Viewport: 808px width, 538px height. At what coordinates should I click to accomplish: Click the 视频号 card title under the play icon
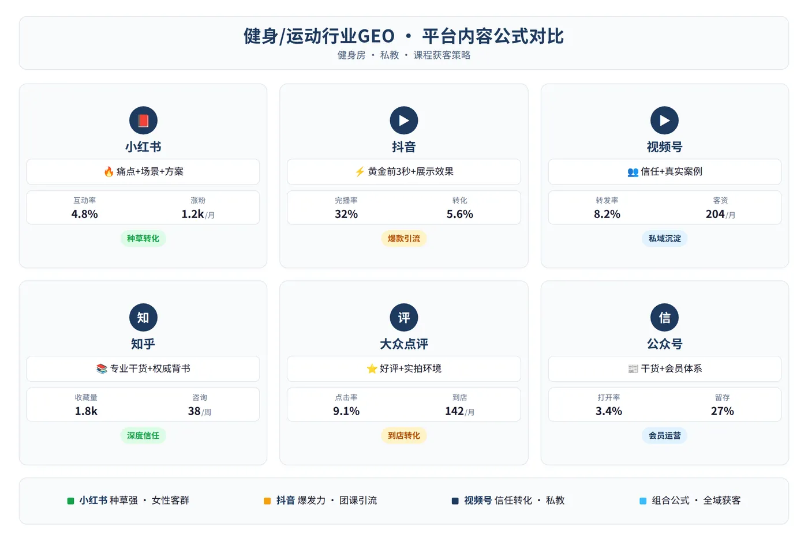tap(665, 147)
